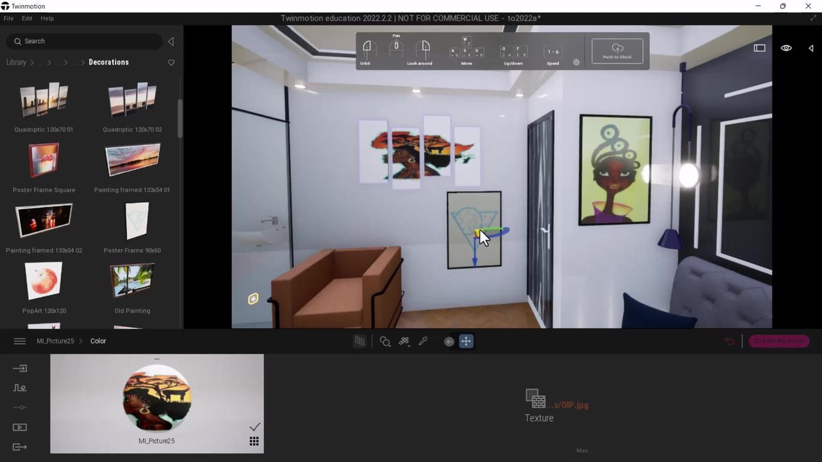Open the More options below Texture
Screen dimensions: 822x462
[x=581, y=450]
